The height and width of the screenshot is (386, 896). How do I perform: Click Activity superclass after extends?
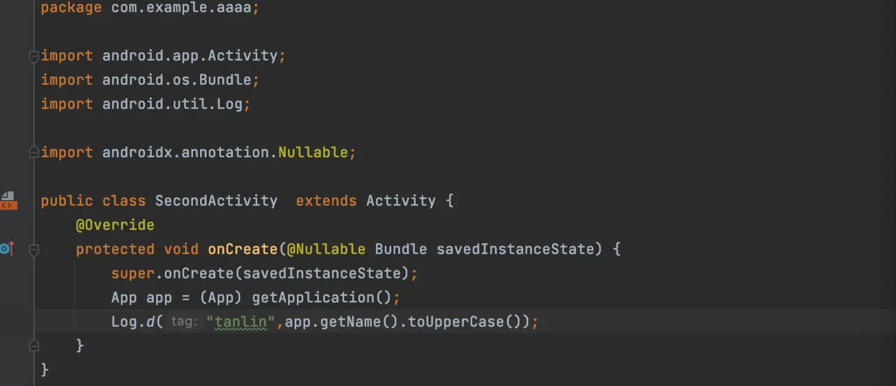coord(400,201)
